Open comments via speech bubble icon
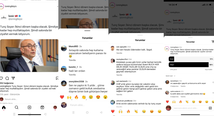Viewport: 214px width, 116px height. (7, 78)
